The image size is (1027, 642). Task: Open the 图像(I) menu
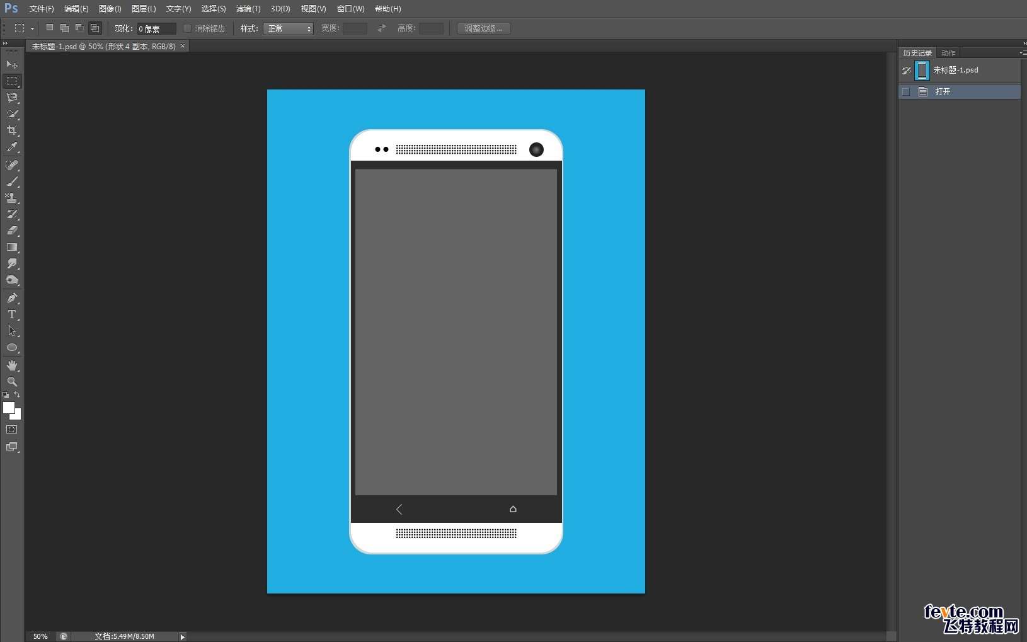110,9
